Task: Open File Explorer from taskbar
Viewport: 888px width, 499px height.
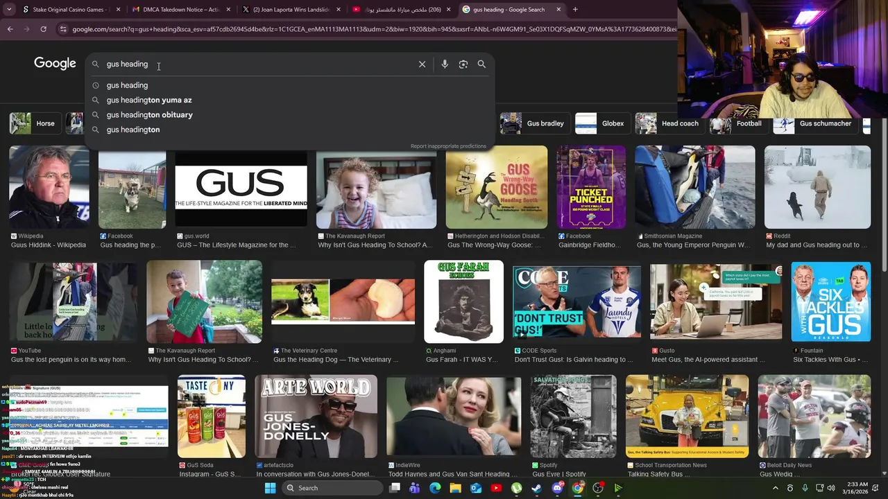Action: click(455, 488)
